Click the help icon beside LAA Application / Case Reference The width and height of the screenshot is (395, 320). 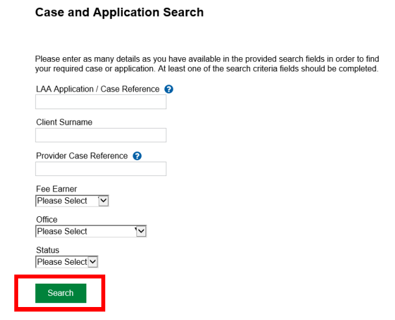[169, 90]
